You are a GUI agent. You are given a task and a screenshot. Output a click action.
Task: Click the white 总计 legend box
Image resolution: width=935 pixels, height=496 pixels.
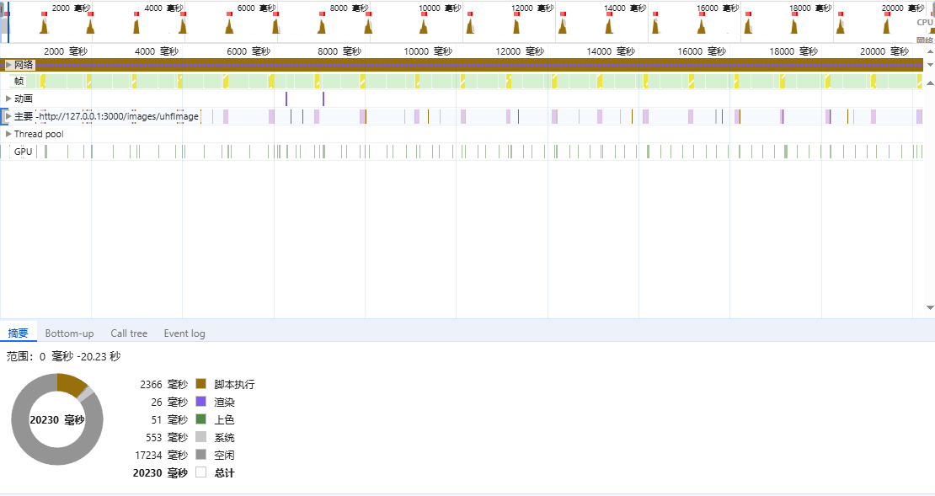[x=200, y=472]
